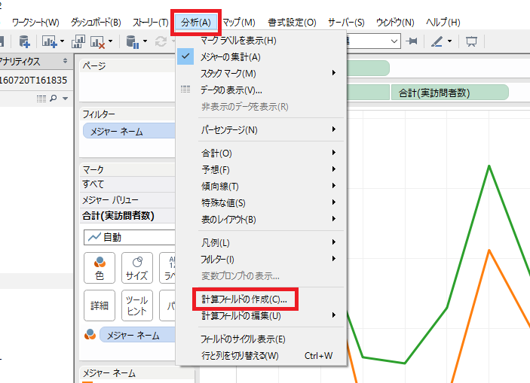Image resolution: width=530 pixels, height=383 pixels.
Task: Click the メジャー ネーム filter pill
Action: tap(129, 131)
